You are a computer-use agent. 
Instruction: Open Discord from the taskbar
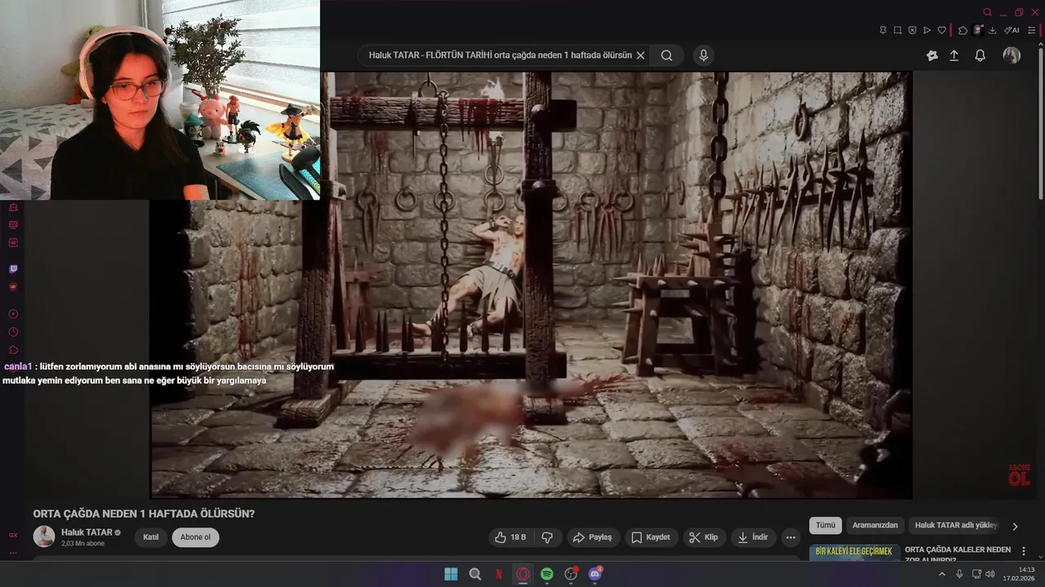click(595, 574)
